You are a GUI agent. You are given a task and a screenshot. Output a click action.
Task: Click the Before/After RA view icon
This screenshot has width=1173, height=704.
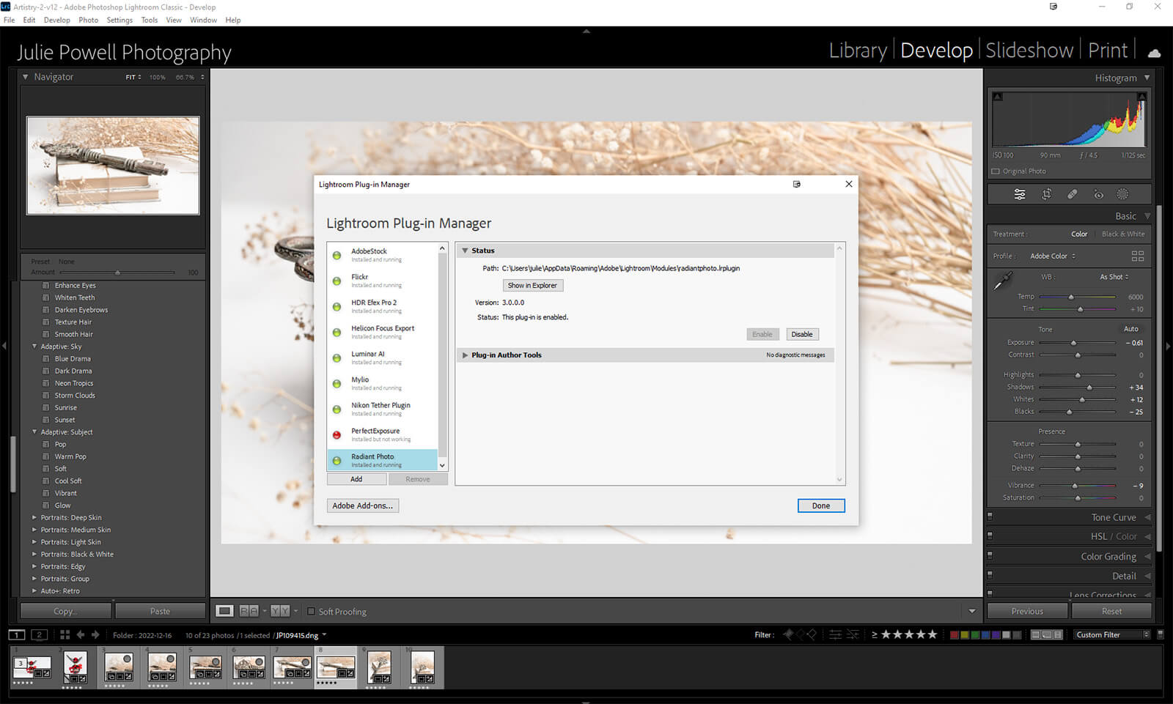click(249, 610)
